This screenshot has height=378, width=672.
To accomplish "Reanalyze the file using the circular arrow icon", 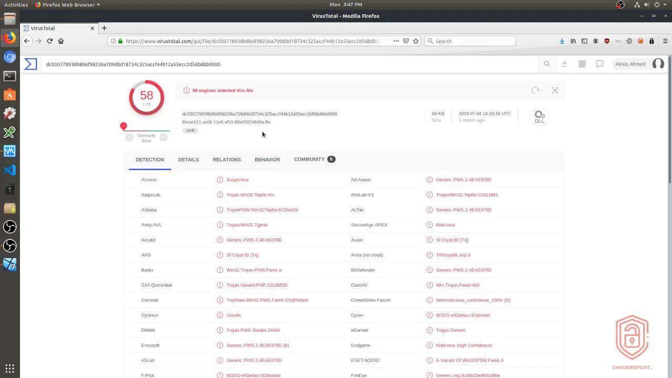I will point(535,90).
